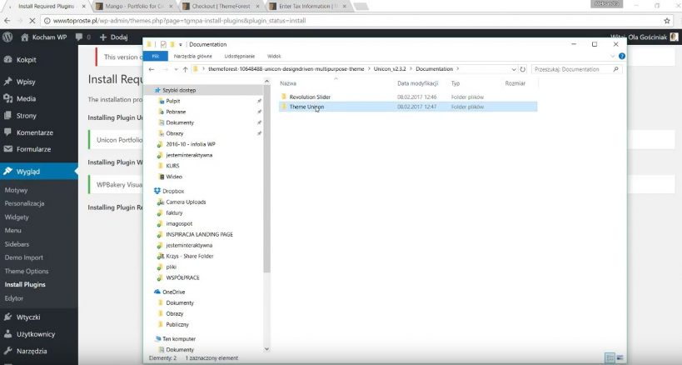This screenshot has height=365, width=682.
Task: Open WordPress logo menu in admin bar
Action: pos(7,37)
